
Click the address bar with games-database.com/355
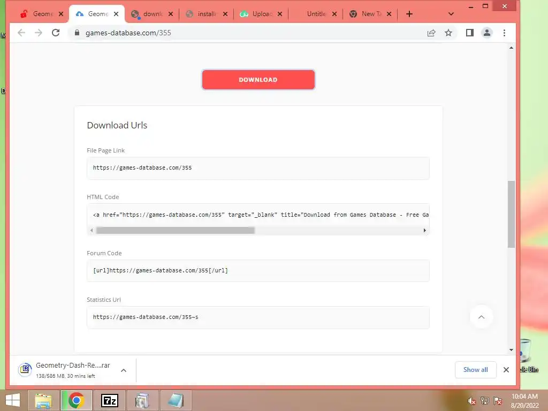[245, 33]
